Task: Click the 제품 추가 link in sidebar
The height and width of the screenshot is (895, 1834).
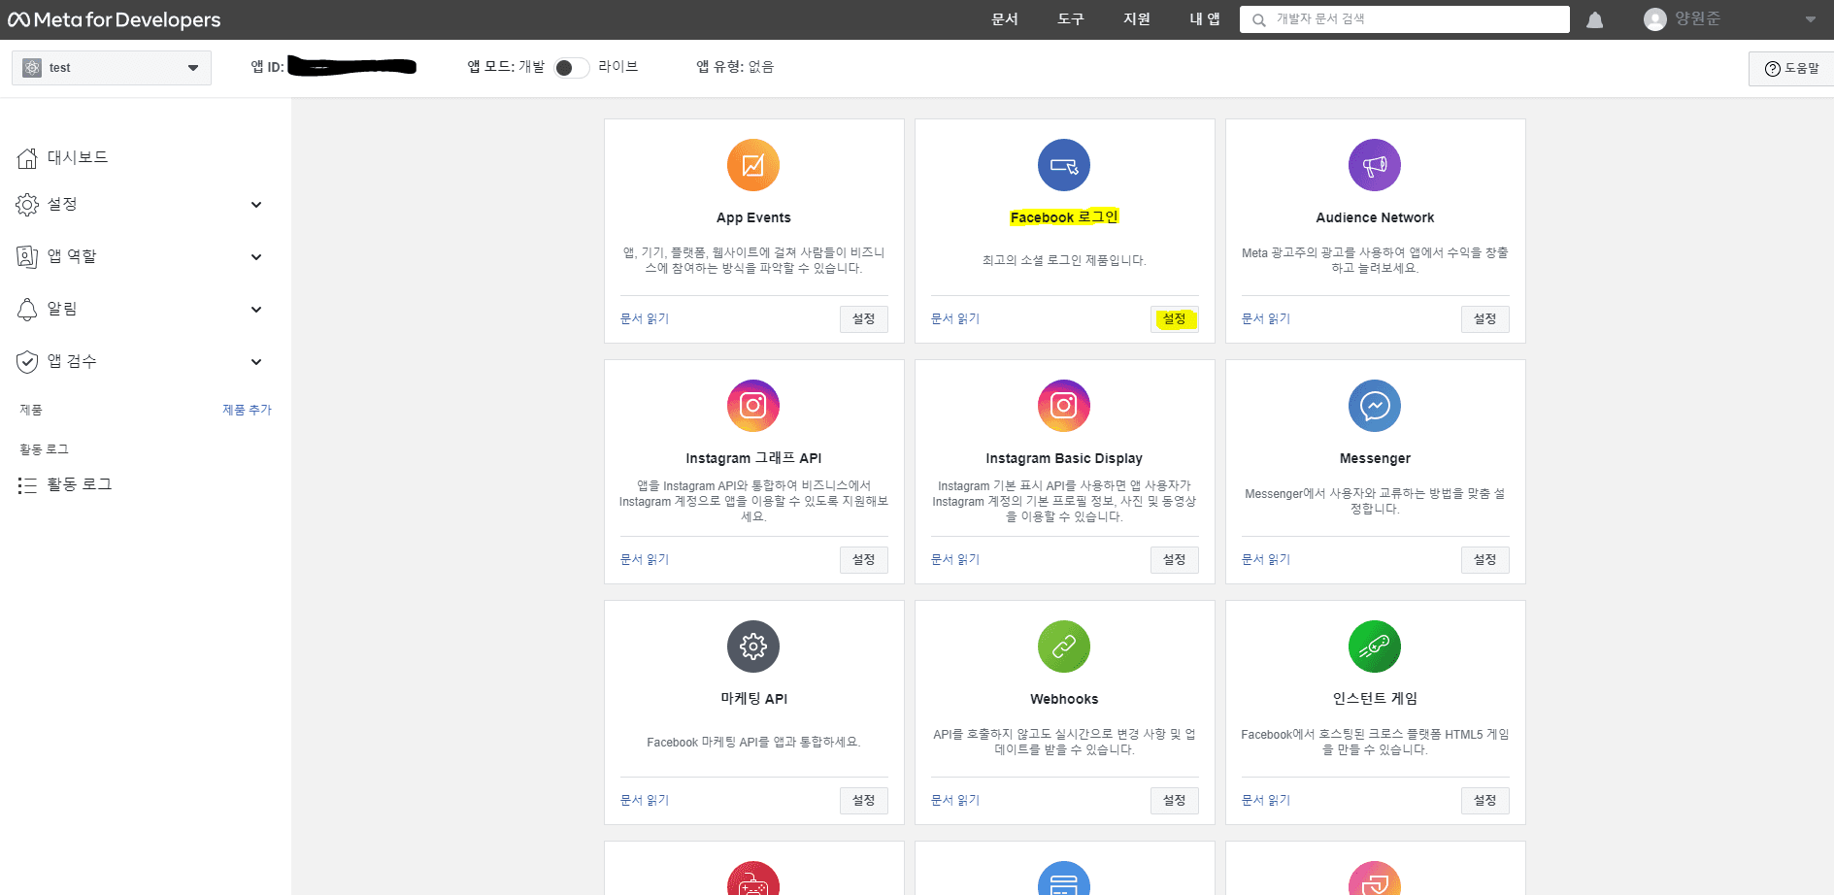Action: click(247, 410)
